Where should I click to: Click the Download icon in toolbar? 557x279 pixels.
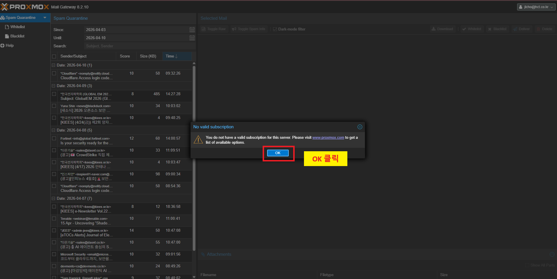pyautogui.click(x=434, y=29)
